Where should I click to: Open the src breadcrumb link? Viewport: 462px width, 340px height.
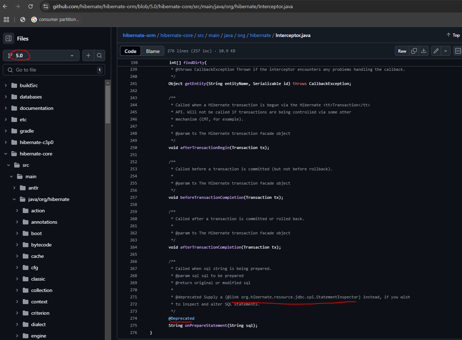click(201, 35)
